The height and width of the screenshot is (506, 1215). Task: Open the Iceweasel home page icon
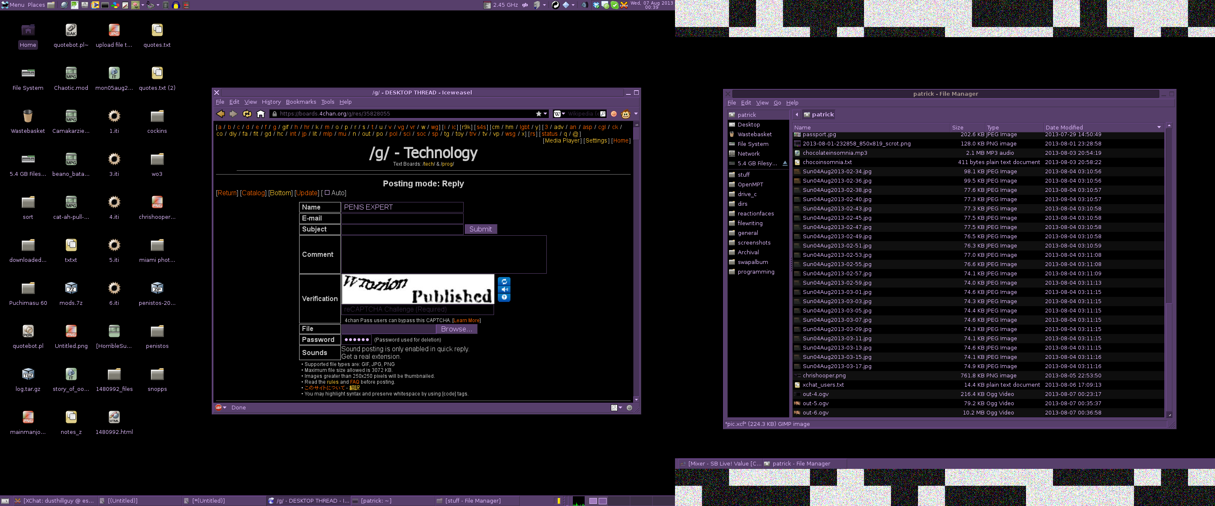[260, 114]
